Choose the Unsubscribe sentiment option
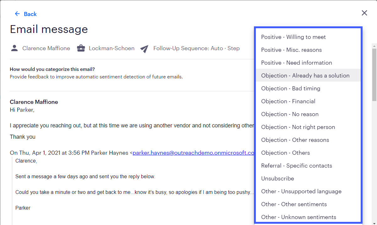The width and height of the screenshot is (377, 225). [308, 179]
